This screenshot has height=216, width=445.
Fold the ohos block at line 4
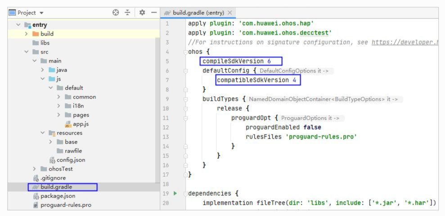[x=186, y=52]
